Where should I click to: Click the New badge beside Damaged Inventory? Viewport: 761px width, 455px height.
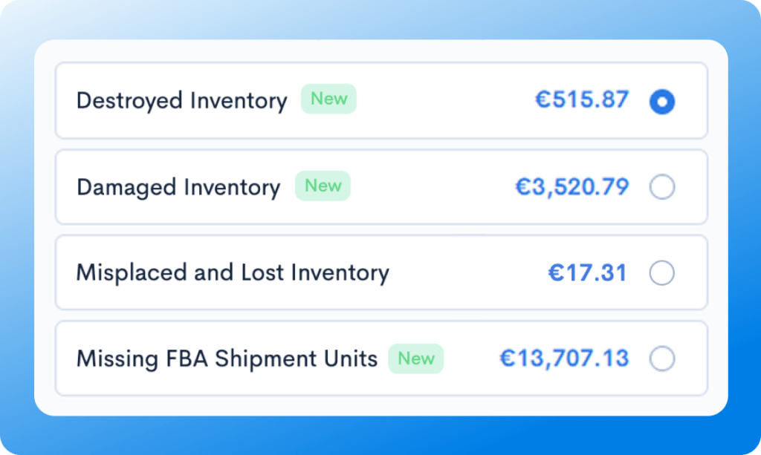(323, 186)
